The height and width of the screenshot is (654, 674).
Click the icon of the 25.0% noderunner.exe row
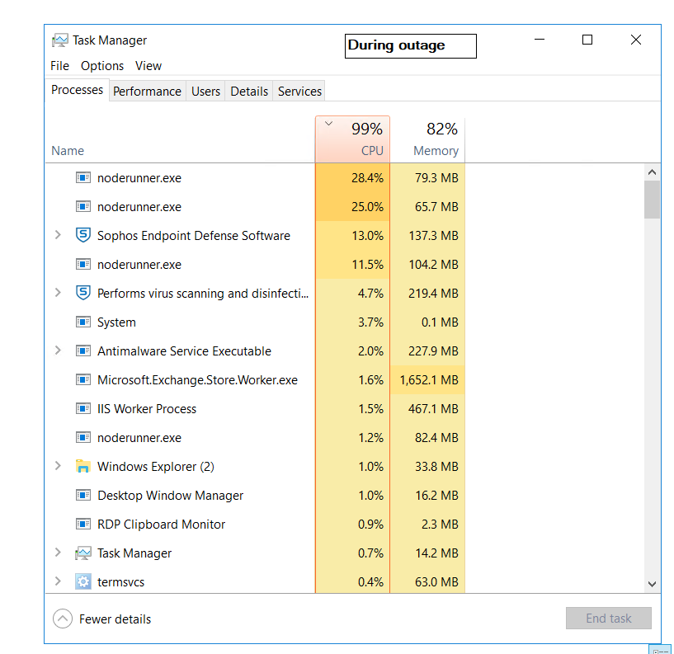[x=83, y=207]
